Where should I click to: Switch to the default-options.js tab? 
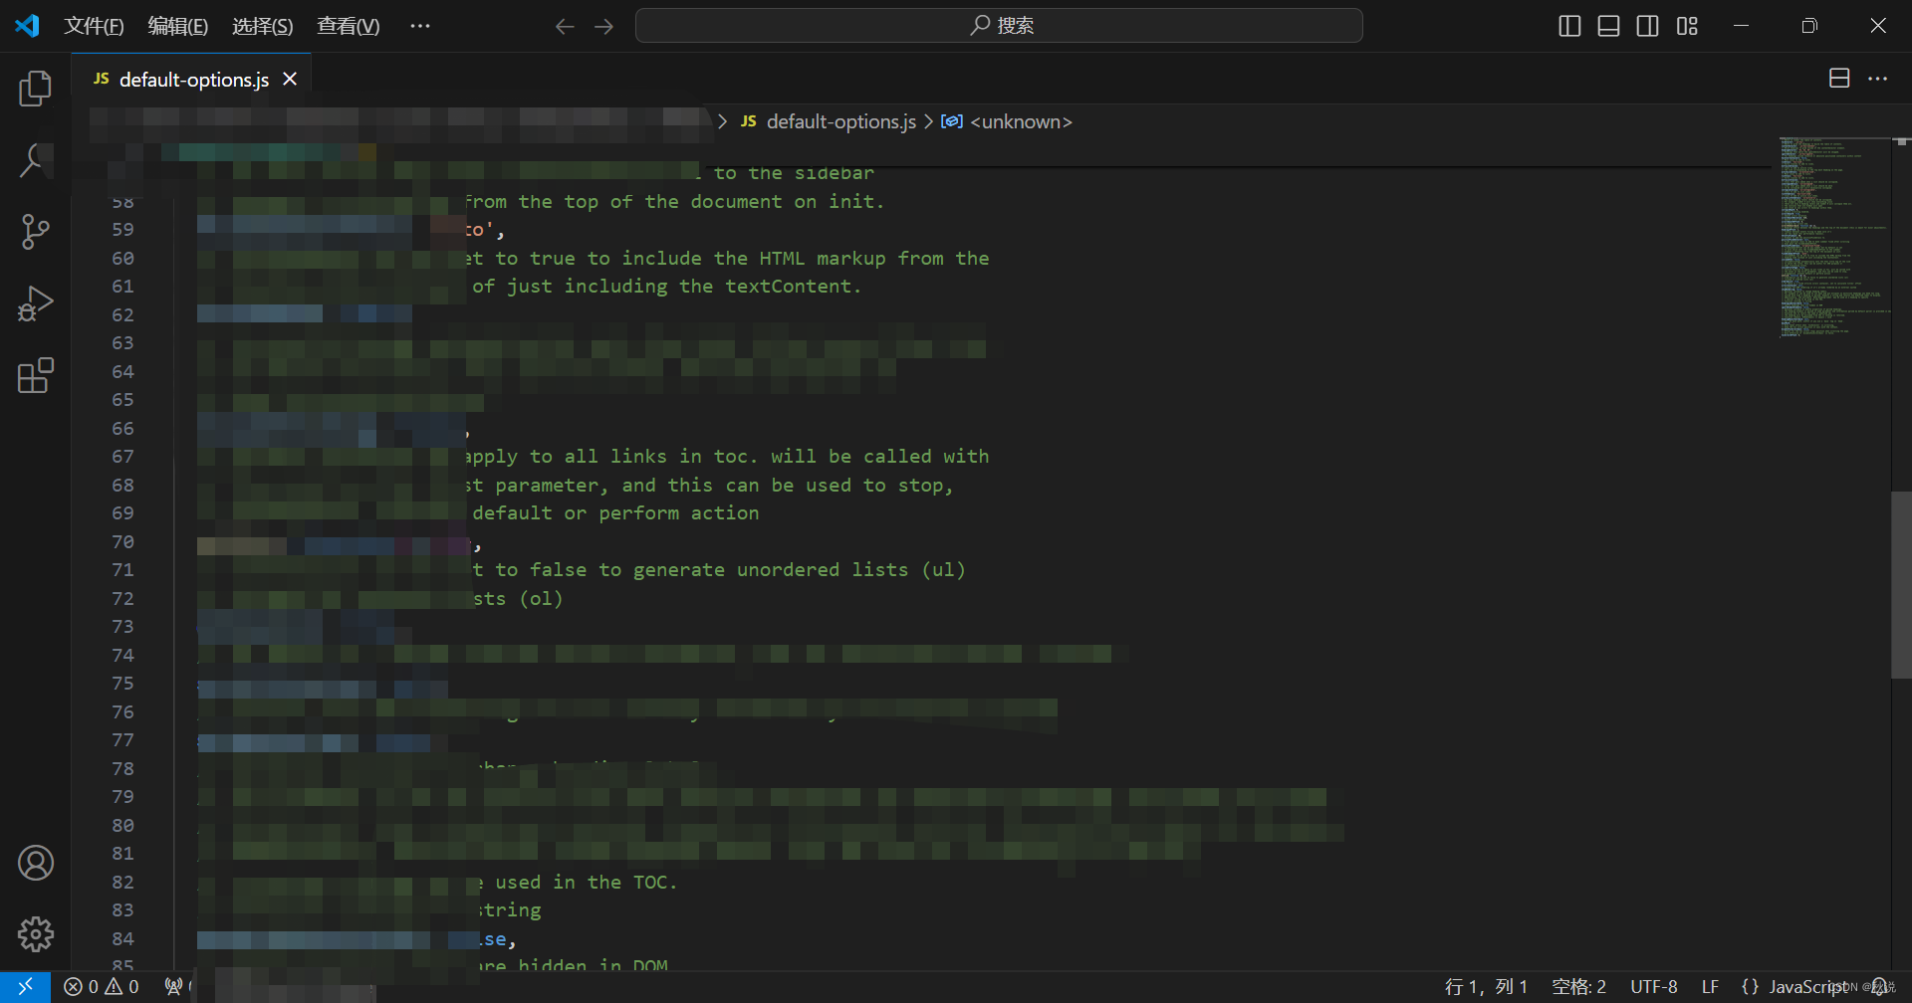tap(191, 79)
